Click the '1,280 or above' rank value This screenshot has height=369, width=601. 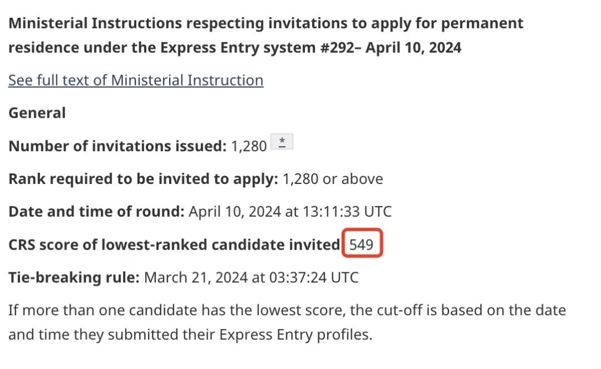tap(333, 179)
